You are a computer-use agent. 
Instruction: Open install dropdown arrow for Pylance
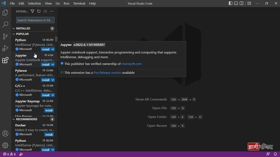click(x=53, y=80)
